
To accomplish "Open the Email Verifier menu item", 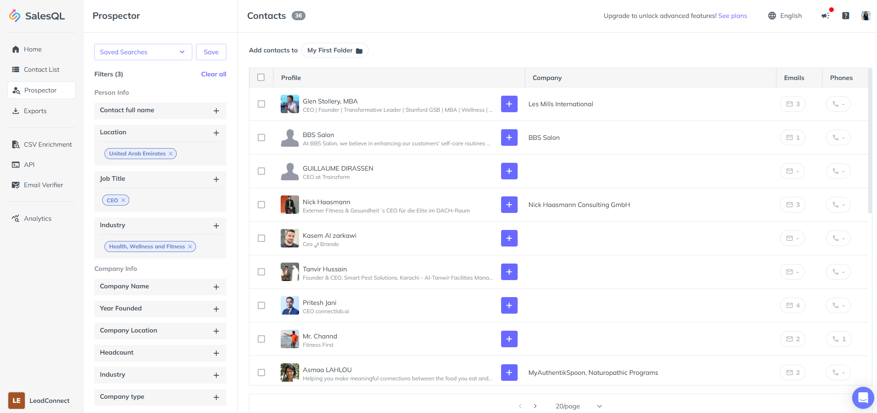I will (43, 185).
